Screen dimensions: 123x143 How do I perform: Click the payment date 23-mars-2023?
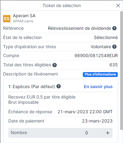click(x=97, y=121)
